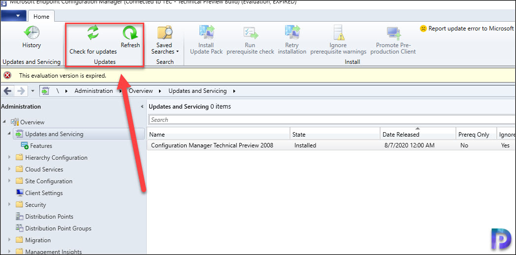
Task: Select Distribution Points node
Action: [x=49, y=217]
